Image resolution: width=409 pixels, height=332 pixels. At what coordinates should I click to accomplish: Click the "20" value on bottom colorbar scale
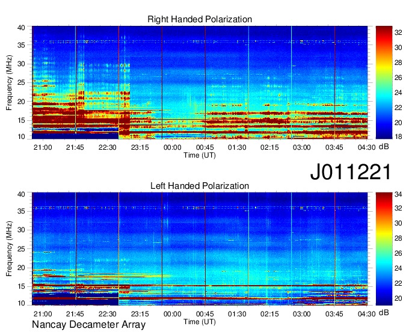398,298
